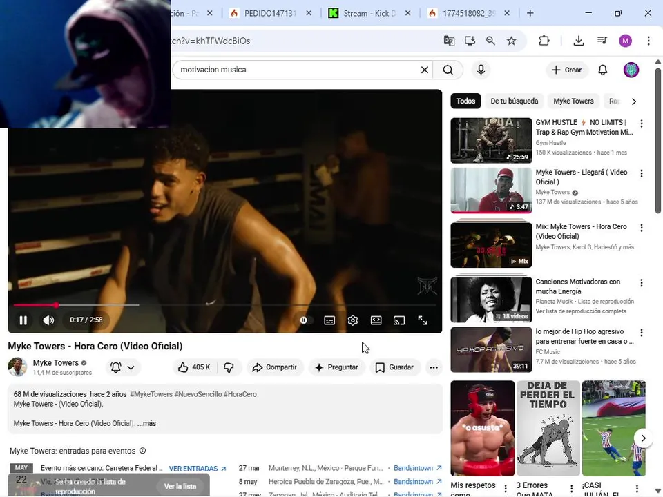Click the Preguntar button
Viewport: 663px width, 497px height.
tap(336, 367)
